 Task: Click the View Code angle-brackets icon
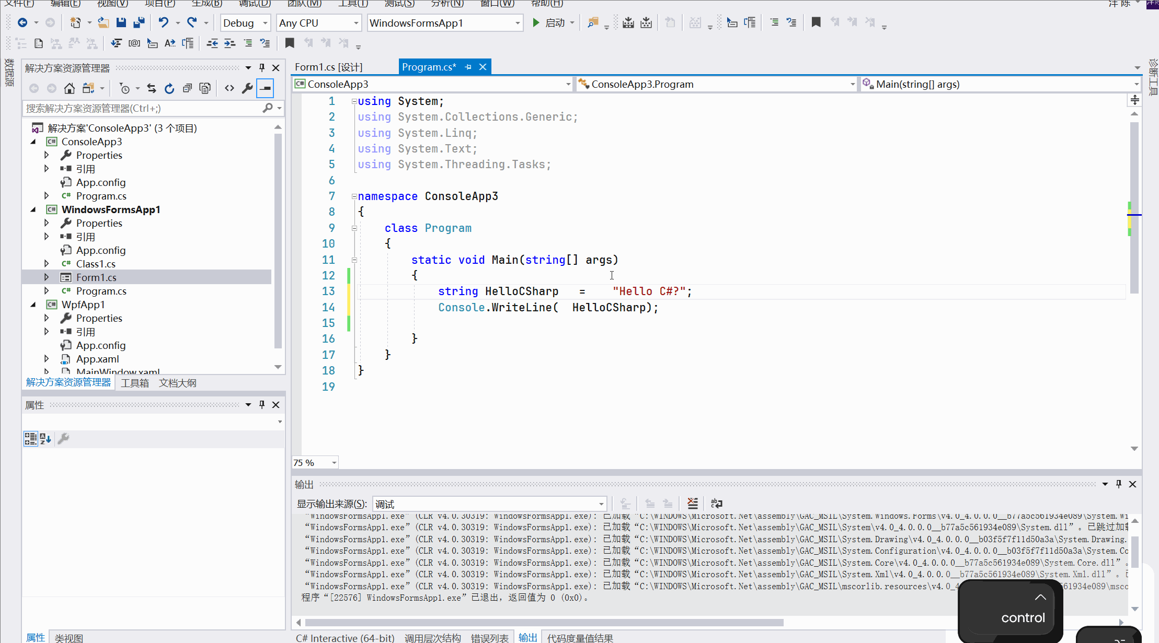(x=229, y=88)
